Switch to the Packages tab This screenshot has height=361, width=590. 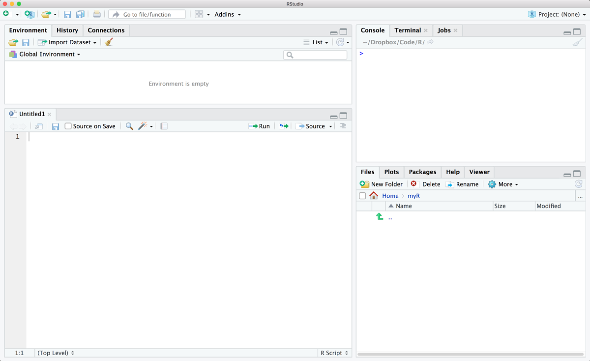point(422,172)
